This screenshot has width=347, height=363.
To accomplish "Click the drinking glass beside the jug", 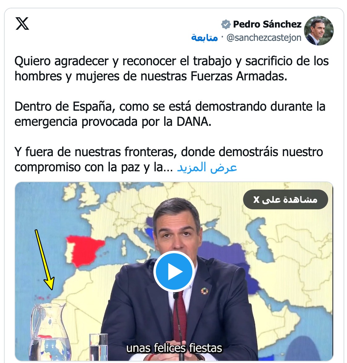I will [x=98, y=347].
